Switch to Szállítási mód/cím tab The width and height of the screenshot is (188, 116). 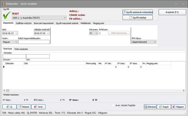(x=24, y=23)
